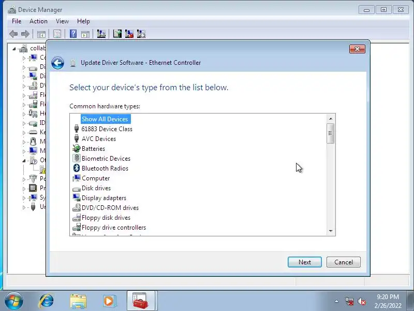The height and width of the screenshot is (311, 414).
Task: Click the Uninstall device red X icon
Action: 129,34
